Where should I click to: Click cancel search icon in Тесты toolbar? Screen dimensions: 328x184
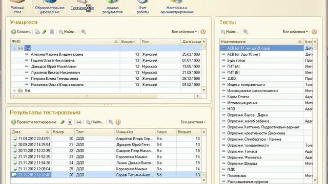click(245, 32)
